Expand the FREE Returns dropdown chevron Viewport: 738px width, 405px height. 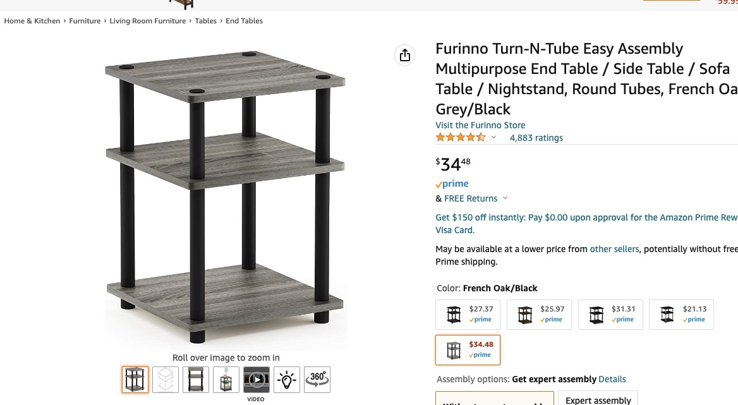[x=505, y=198]
